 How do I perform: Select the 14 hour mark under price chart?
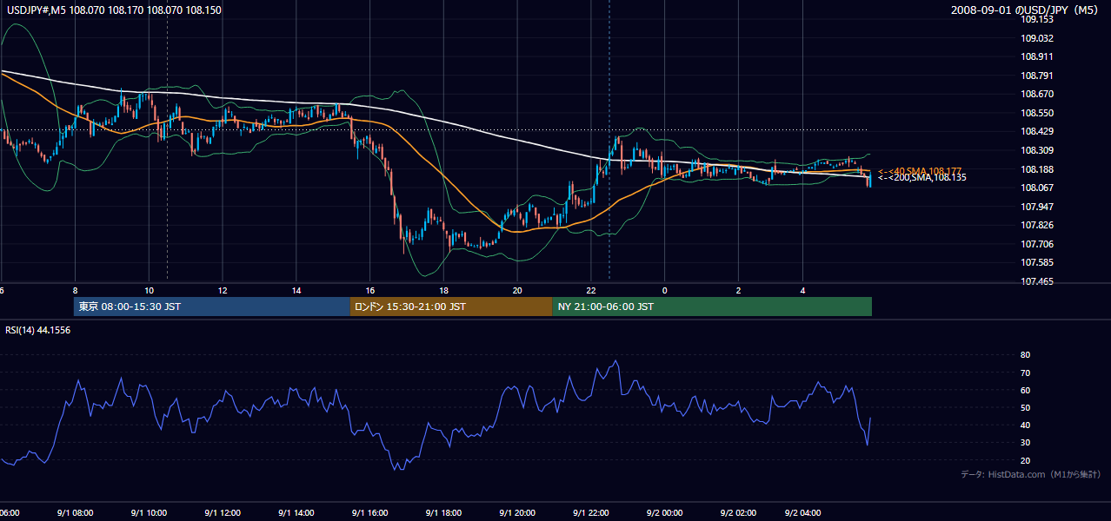[296, 291]
